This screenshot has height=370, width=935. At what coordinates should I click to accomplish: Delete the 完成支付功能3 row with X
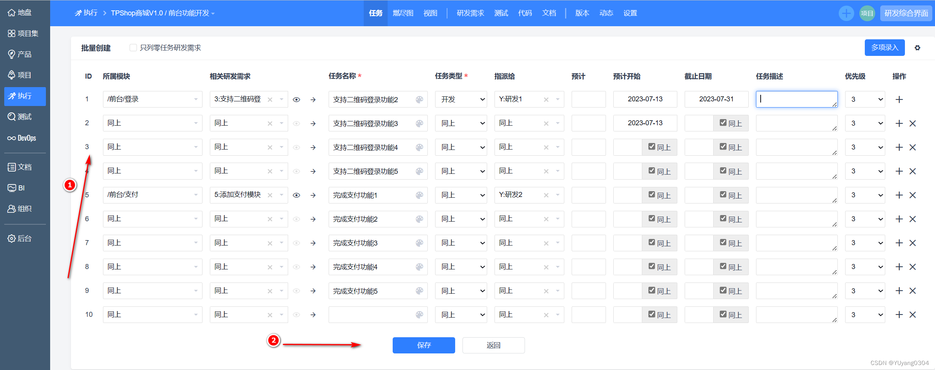[913, 243]
